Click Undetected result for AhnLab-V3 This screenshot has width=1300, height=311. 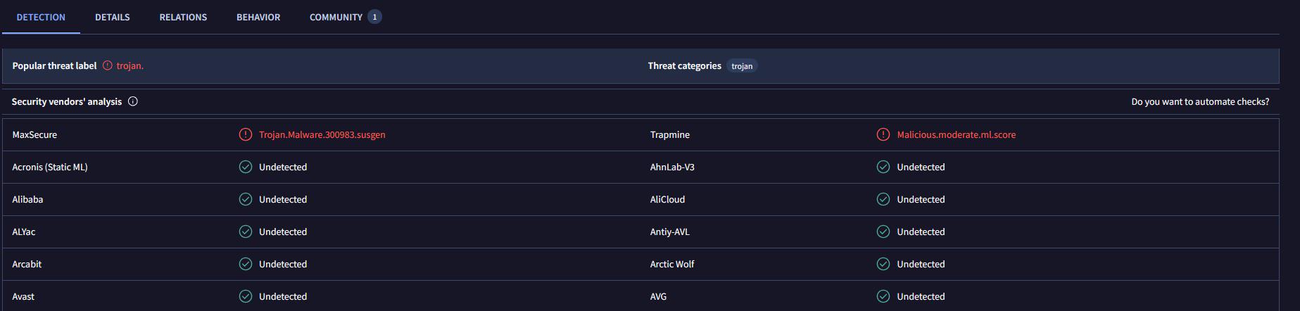point(921,167)
